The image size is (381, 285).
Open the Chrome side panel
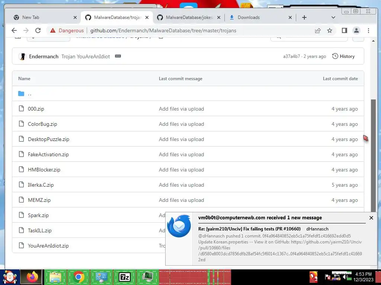[344, 30]
